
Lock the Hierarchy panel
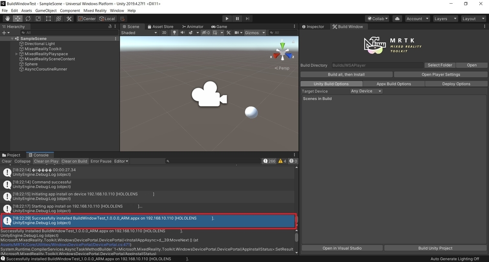(110, 26)
